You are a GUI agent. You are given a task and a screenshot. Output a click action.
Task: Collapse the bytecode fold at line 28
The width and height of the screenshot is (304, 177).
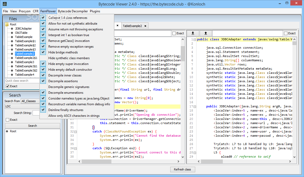coord(195,153)
